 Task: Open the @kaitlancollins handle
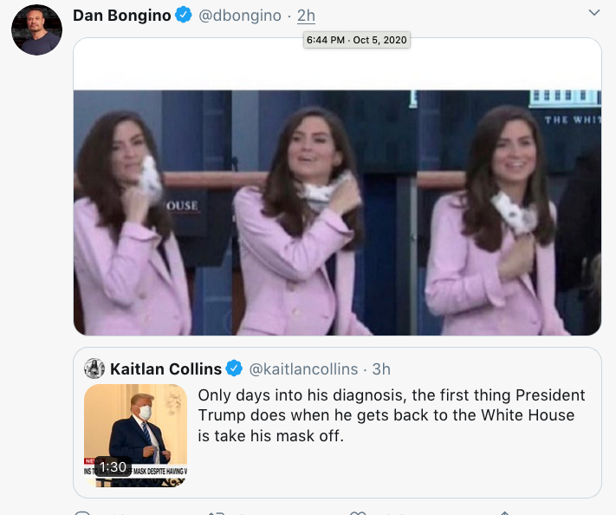click(x=302, y=368)
